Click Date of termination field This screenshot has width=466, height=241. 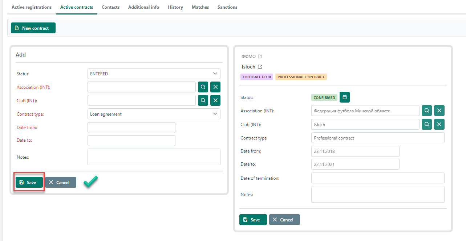pyautogui.click(x=378, y=178)
